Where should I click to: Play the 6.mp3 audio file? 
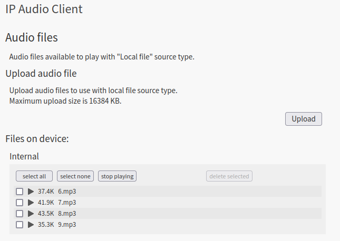(31, 192)
